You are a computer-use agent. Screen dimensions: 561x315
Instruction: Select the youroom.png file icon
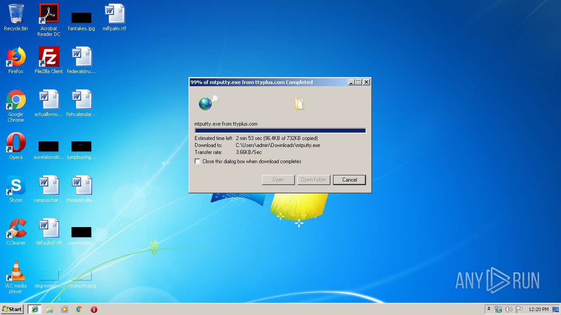pyautogui.click(x=82, y=278)
